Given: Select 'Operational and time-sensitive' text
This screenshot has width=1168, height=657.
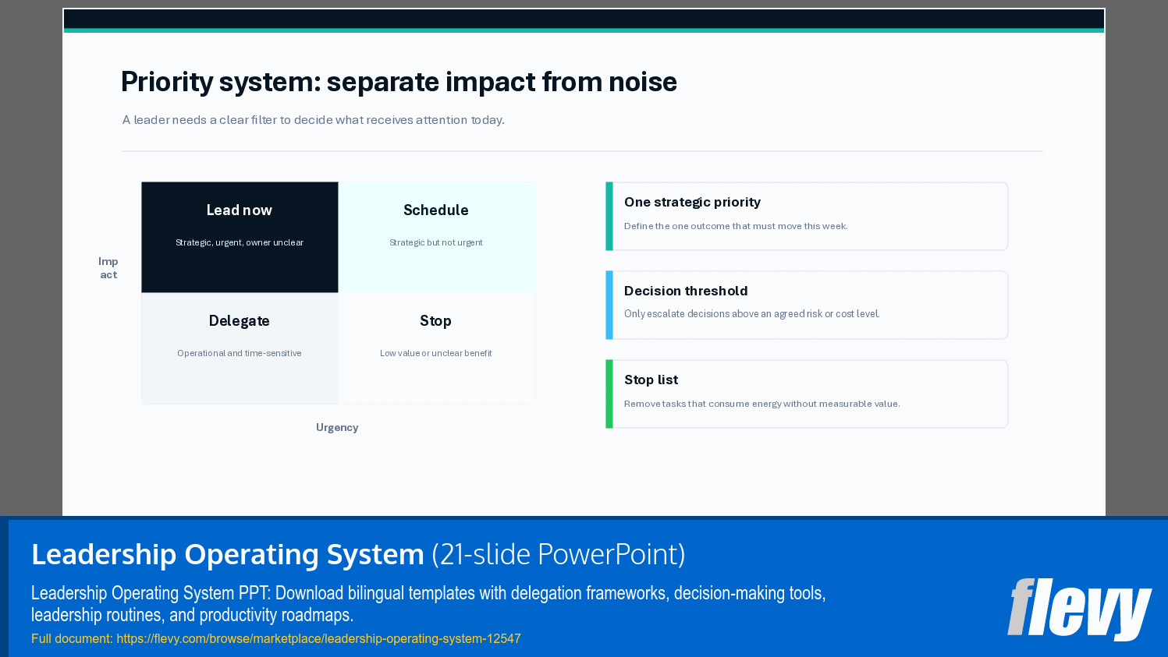Looking at the screenshot, I should (240, 353).
